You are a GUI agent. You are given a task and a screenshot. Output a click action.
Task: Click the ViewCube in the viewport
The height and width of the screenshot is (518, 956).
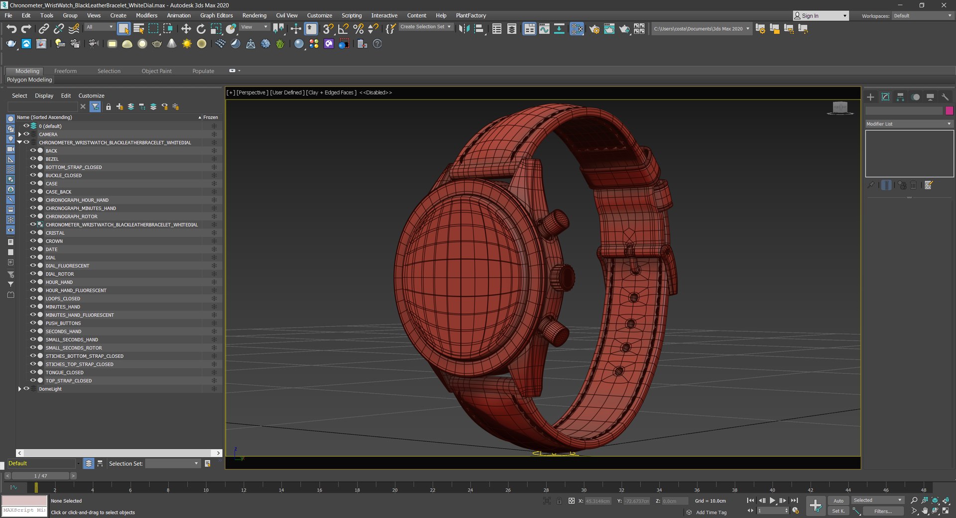[x=840, y=107]
